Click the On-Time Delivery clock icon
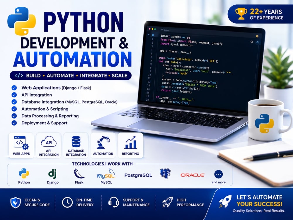Image resolution: width=293 pixels, height=220 pixels. pos(67,202)
